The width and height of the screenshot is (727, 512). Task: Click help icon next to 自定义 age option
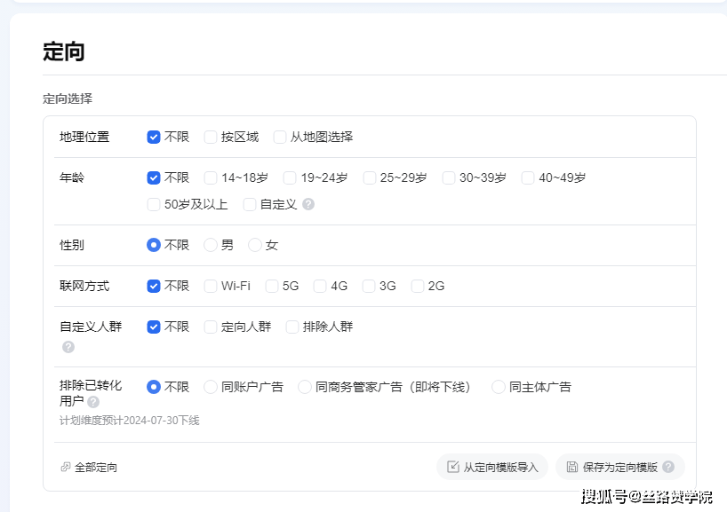pos(308,204)
